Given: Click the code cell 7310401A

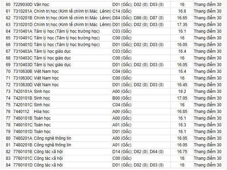Looking at the screenshot, I should pyautogui.click(x=23, y=31).
